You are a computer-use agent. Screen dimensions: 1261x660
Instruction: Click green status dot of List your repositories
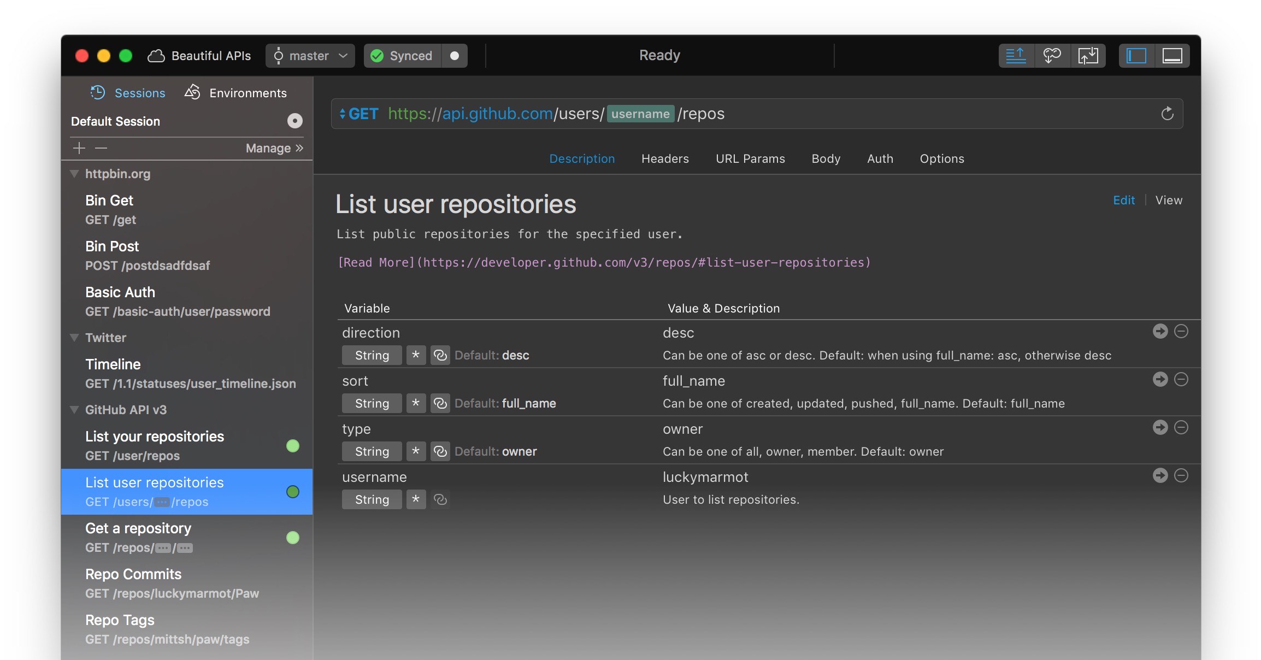click(293, 446)
